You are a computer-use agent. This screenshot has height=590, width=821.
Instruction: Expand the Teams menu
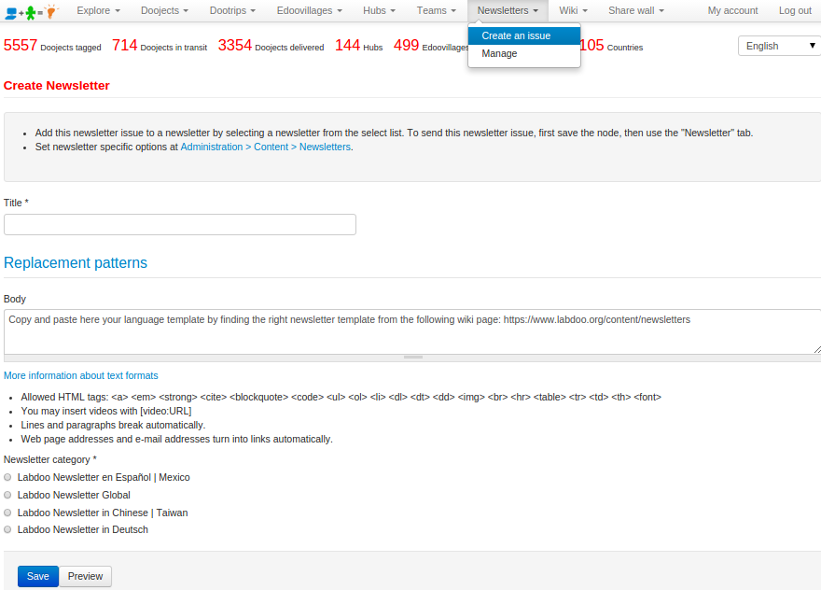(437, 10)
